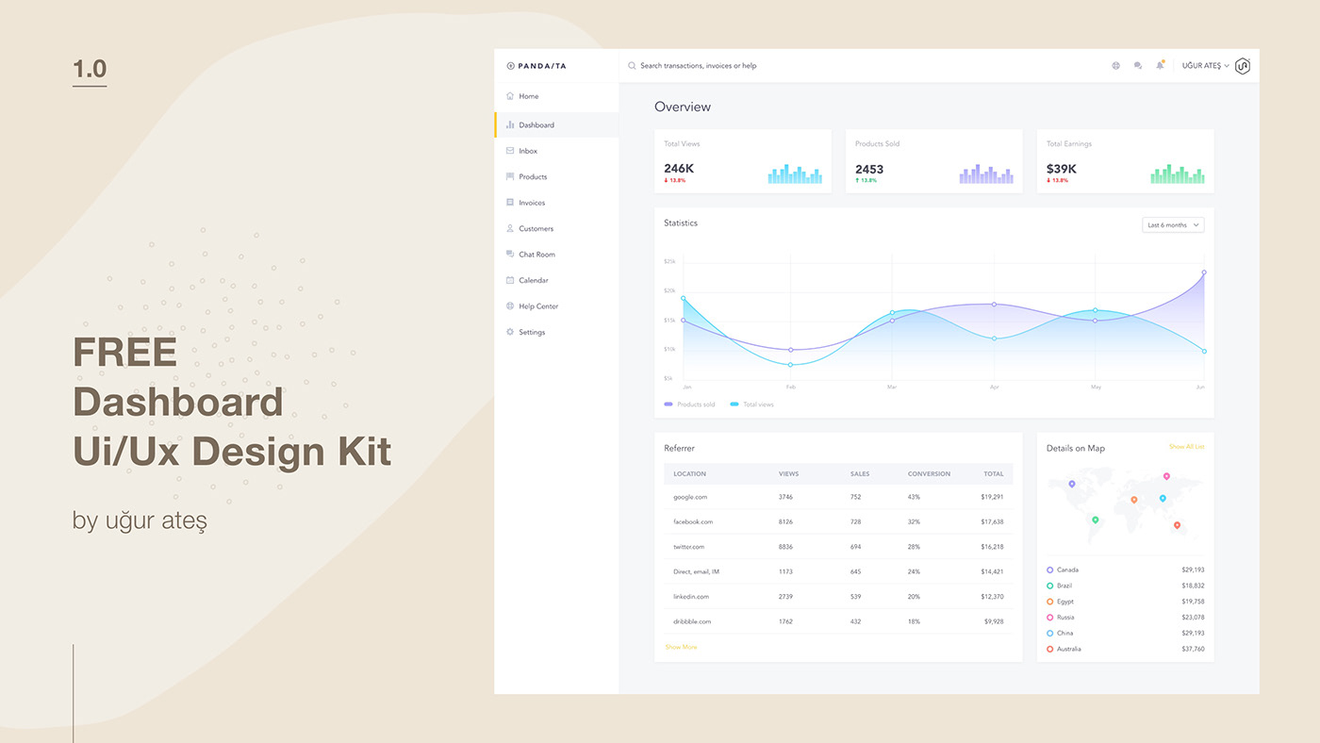This screenshot has height=743, width=1320.
Task: Expand the UĞUR ATEŞ user menu
Action: (x=1206, y=66)
